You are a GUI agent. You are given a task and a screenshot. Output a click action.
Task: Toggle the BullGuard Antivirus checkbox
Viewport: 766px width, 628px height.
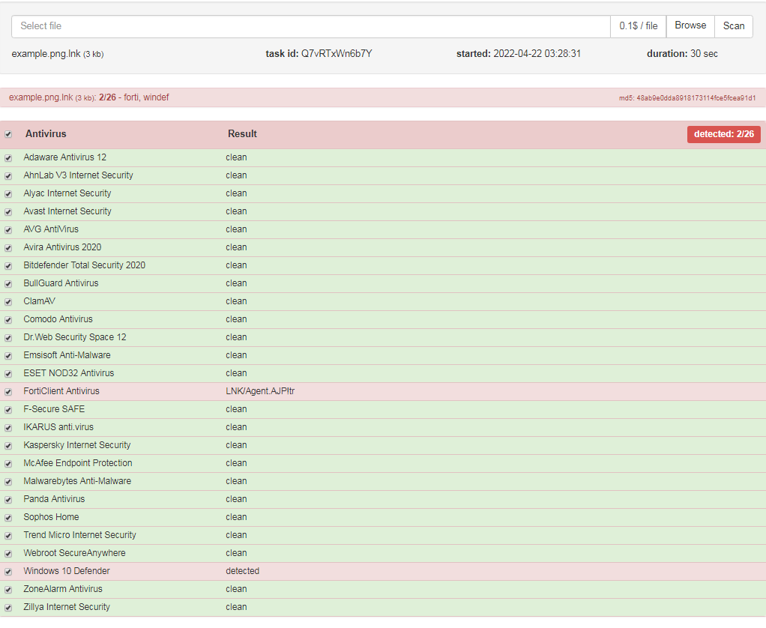[x=8, y=284]
